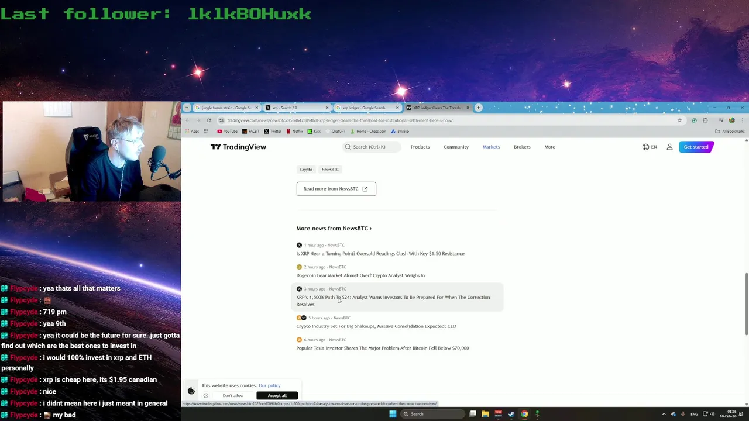
Task: Open Is XRP Near a Turning Point article
Action: (x=380, y=254)
